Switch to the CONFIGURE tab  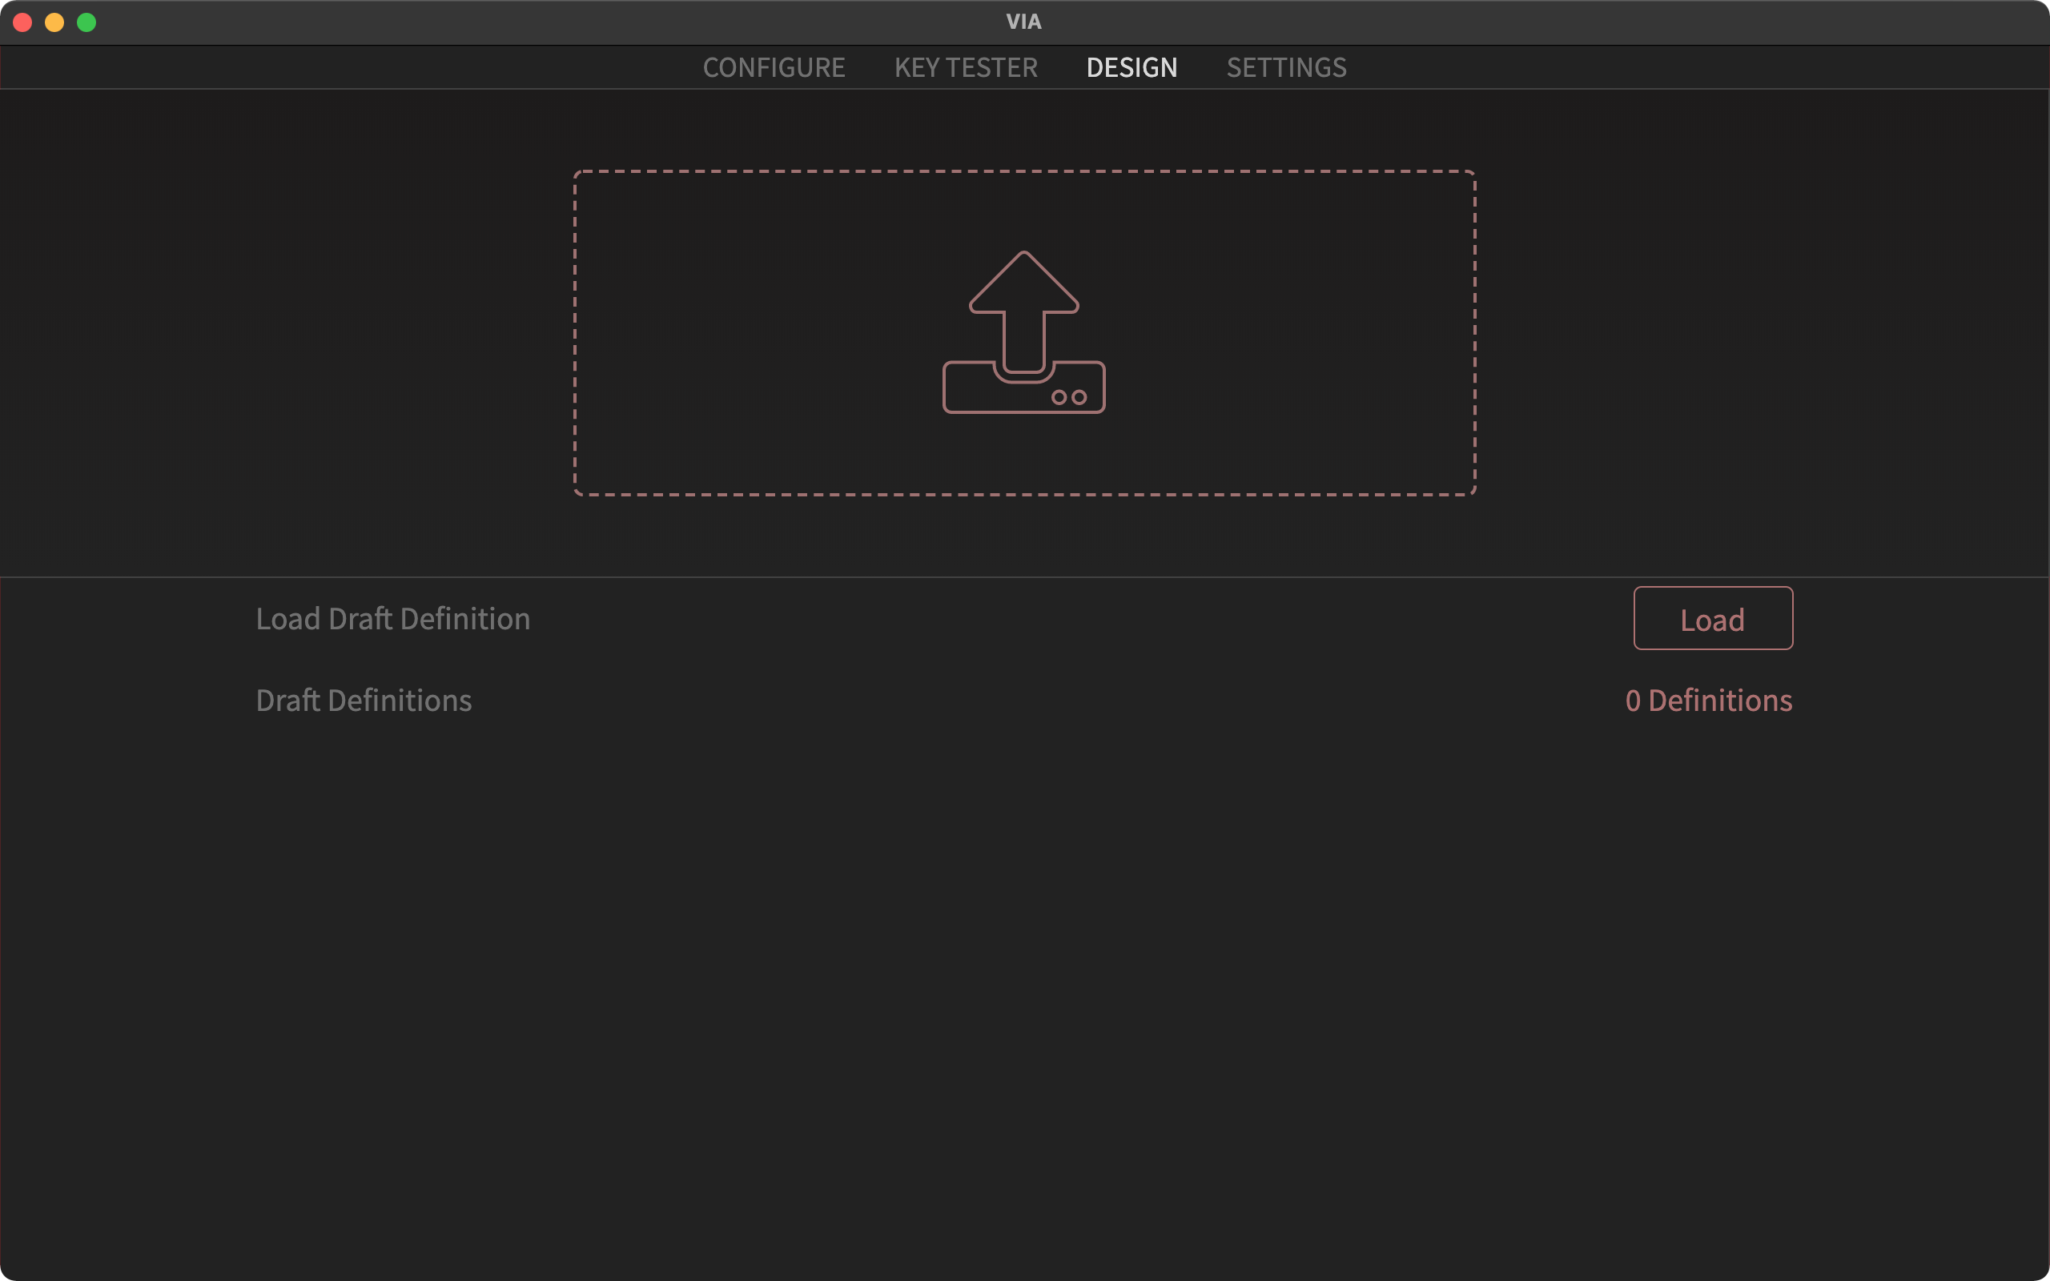pos(774,68)
